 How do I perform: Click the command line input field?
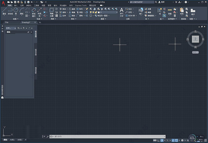pos(107,136)
